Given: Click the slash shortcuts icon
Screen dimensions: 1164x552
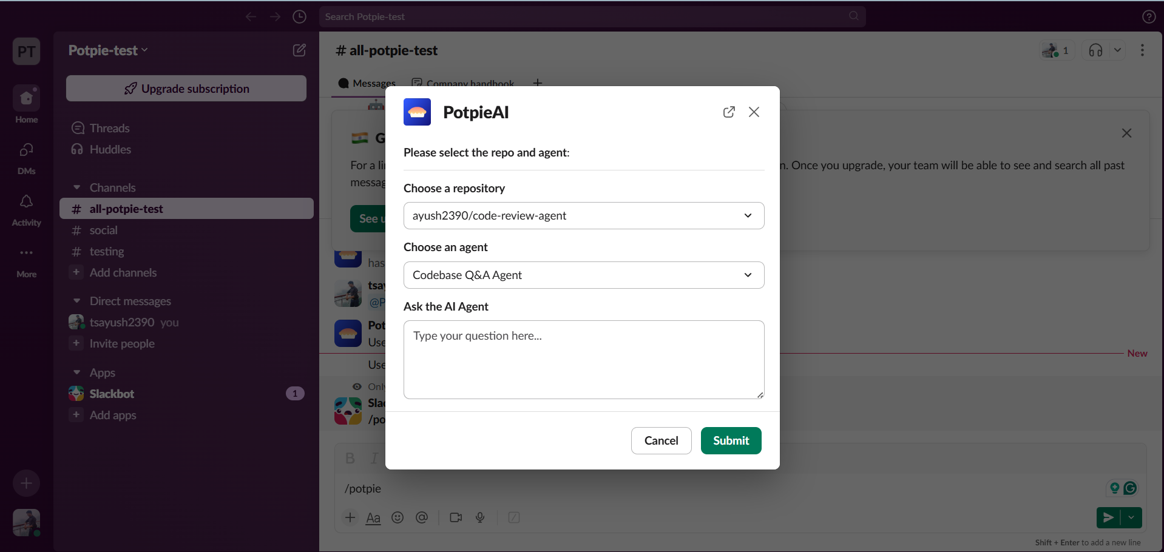Looking at the screenshot, I should coord(514,517).
